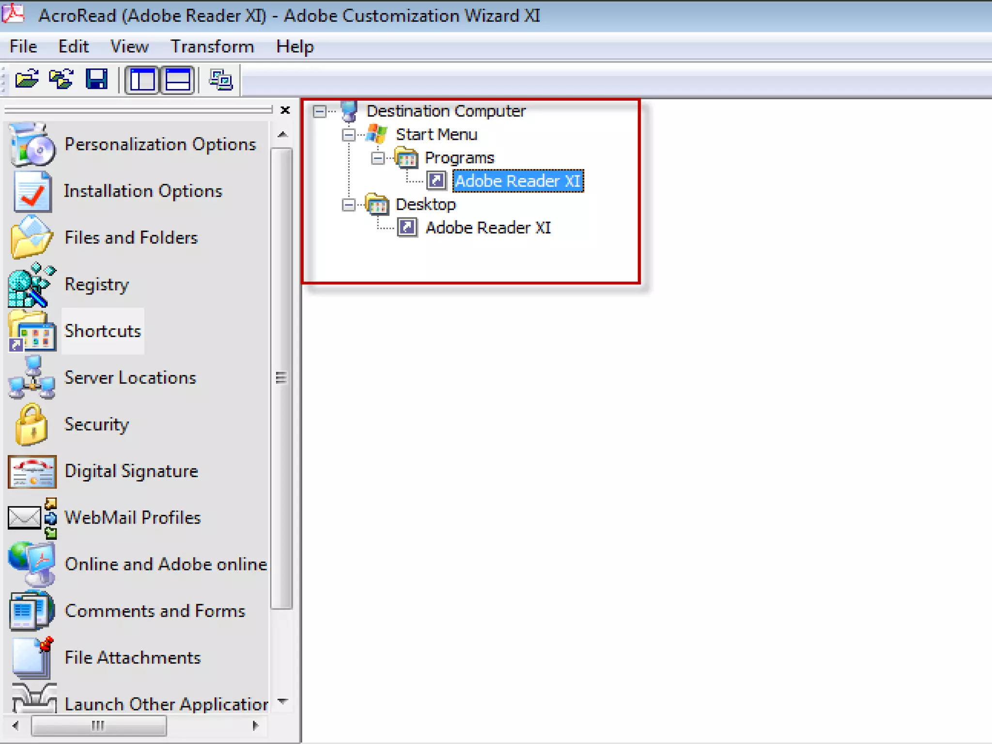Click the Start Menu Windows flag icon

377,134
